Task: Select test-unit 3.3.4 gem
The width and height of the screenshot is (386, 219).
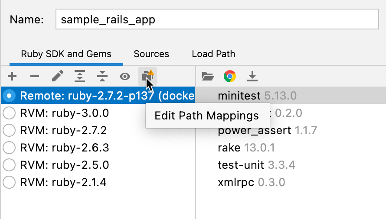Action: point(256,165)
